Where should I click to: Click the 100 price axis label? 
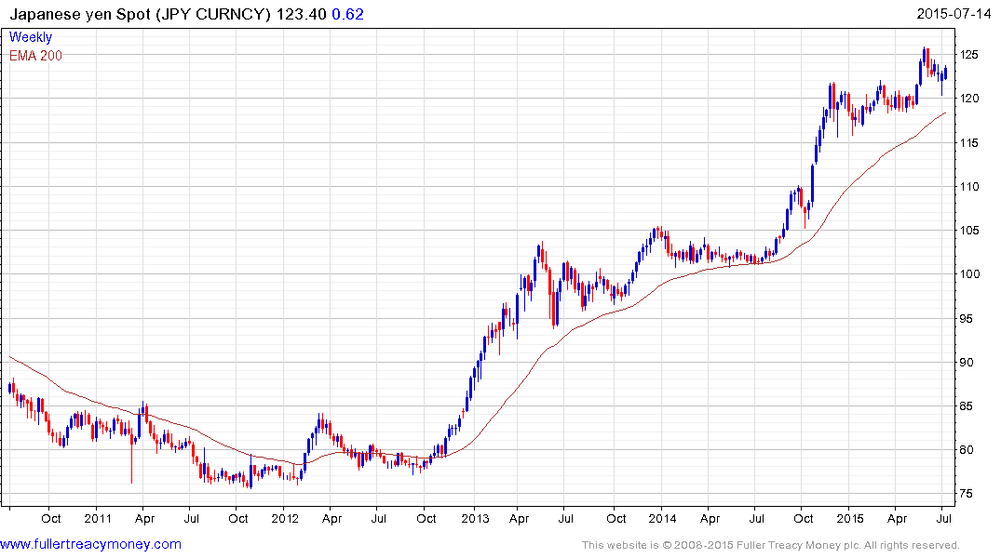click(x=969, y=274)
